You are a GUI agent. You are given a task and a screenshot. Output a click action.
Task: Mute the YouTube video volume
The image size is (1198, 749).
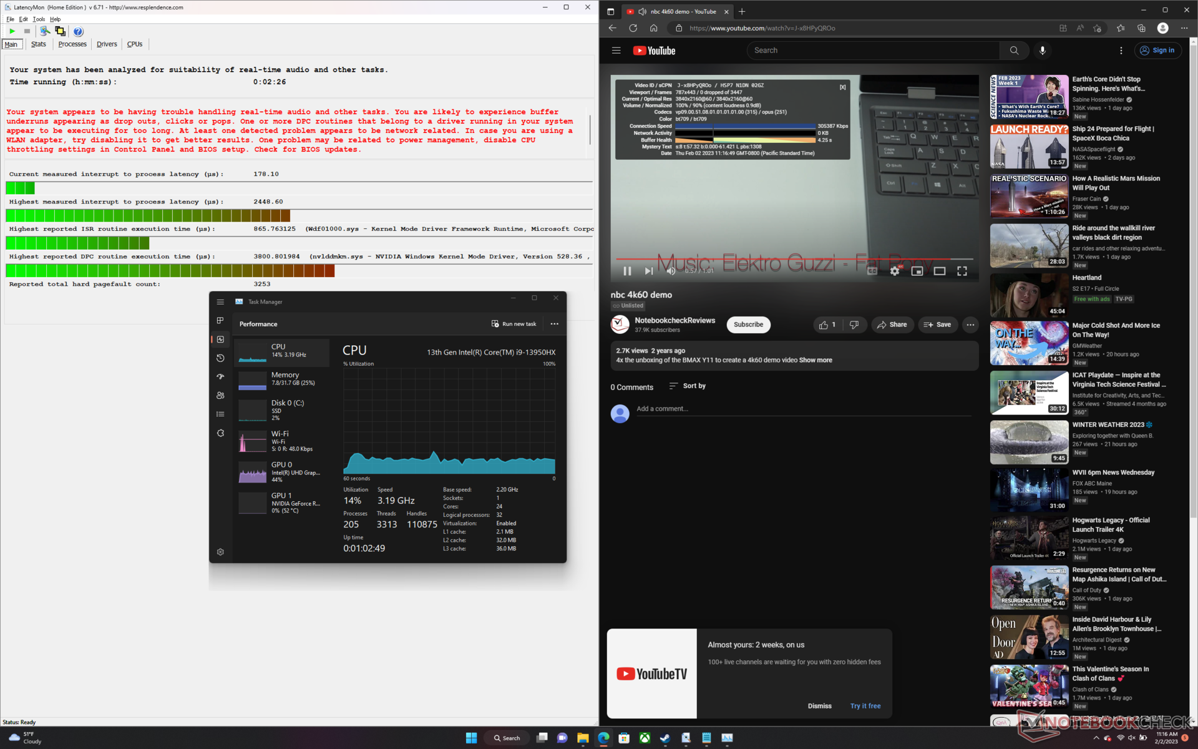click(671, 271)
